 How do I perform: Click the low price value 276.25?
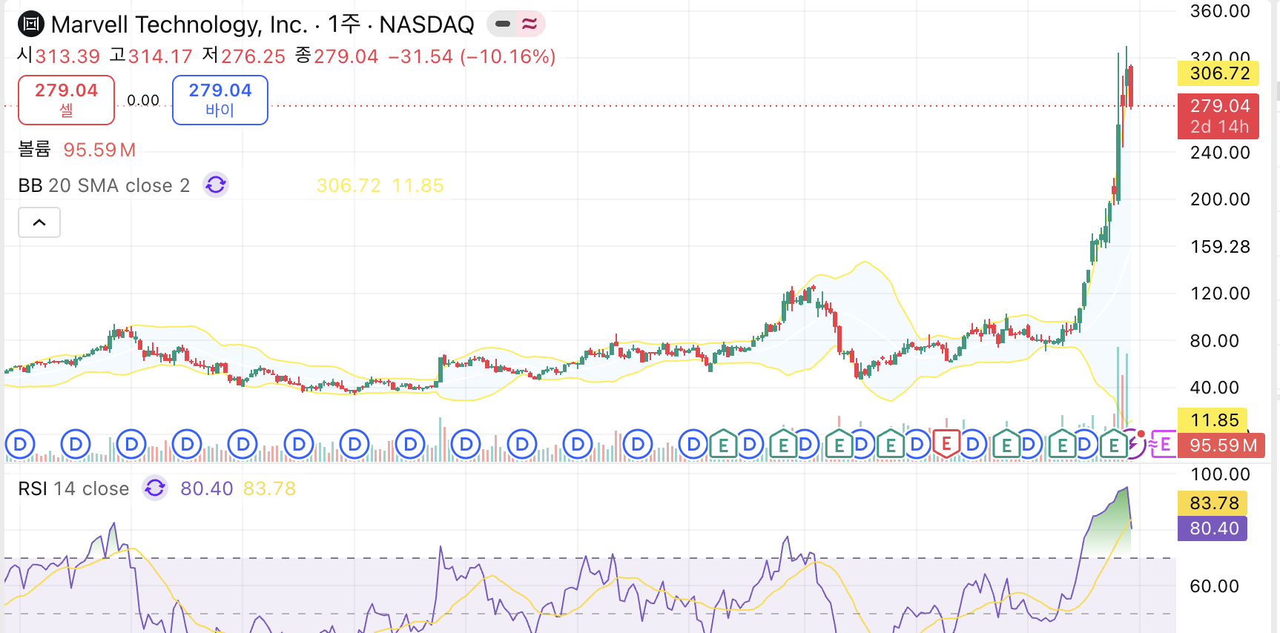pyautogui.click(x=254, y=56)
